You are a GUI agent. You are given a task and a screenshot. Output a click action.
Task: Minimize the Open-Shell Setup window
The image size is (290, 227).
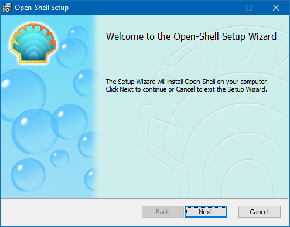point(223,8)
